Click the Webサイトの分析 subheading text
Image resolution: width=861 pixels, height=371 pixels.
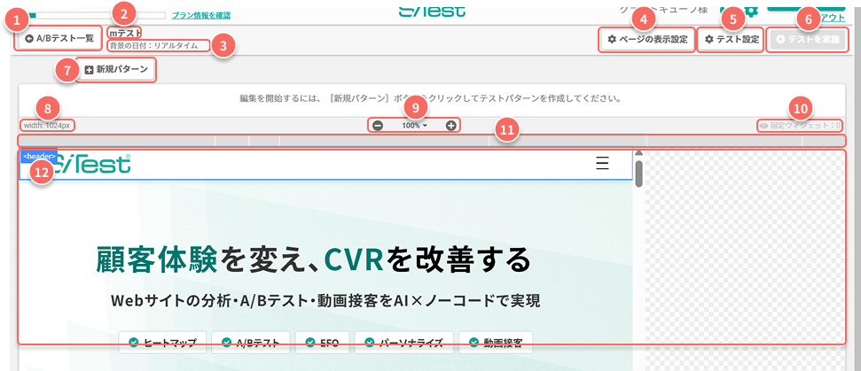(325, 300)
